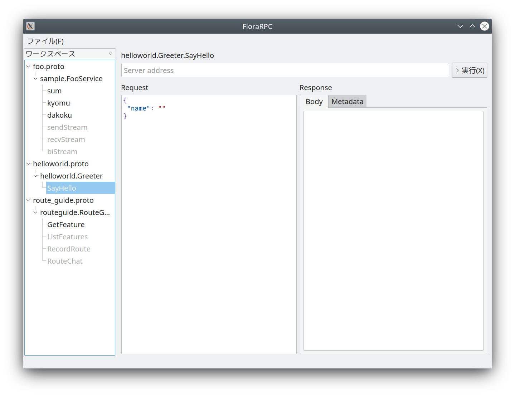Screen dimensions: 515x396
Task: Click the FloraRPC app icon in title bar
Action: click(30, 26)
